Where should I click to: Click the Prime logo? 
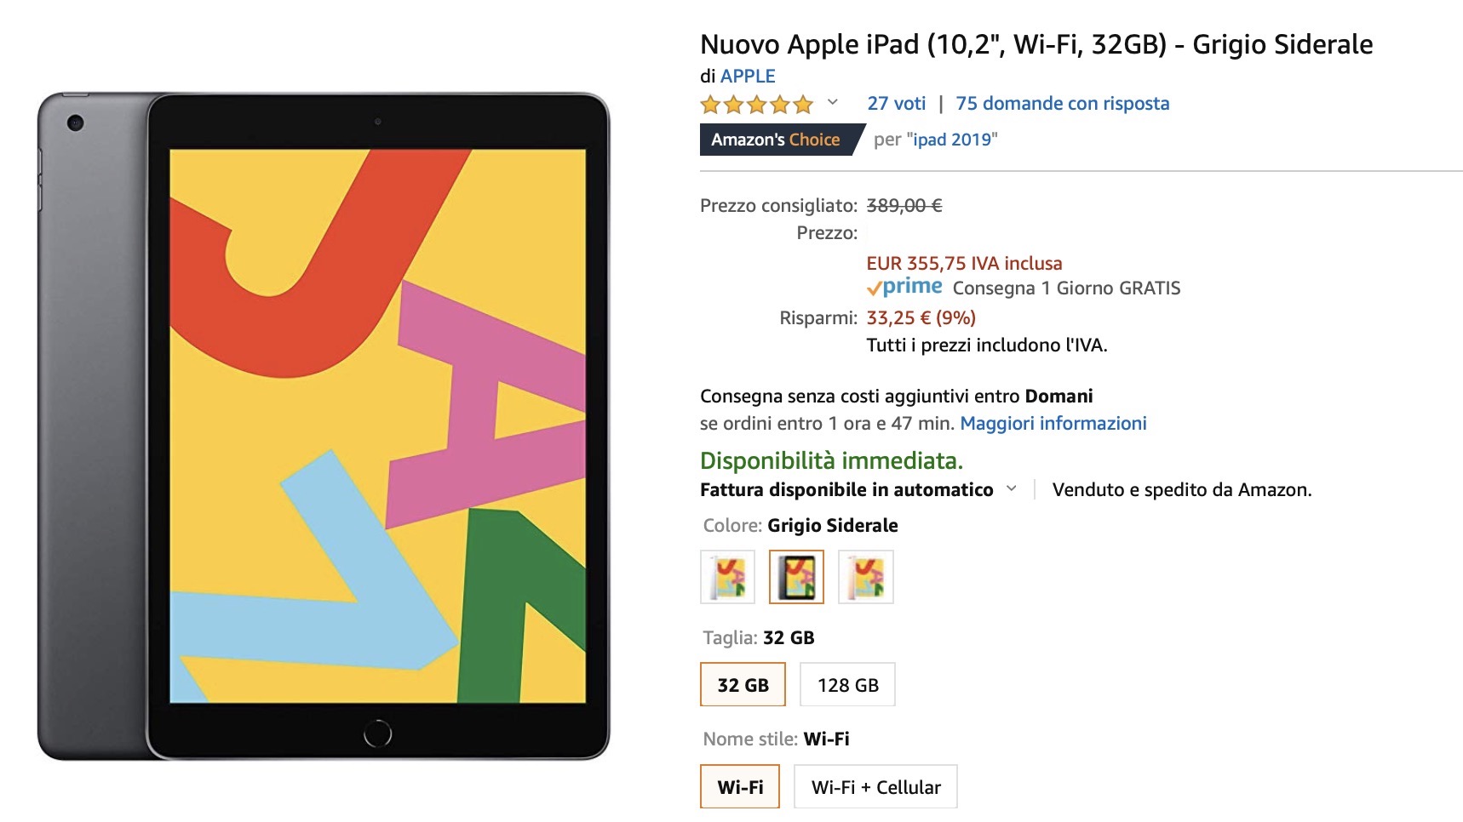[904, 288]
